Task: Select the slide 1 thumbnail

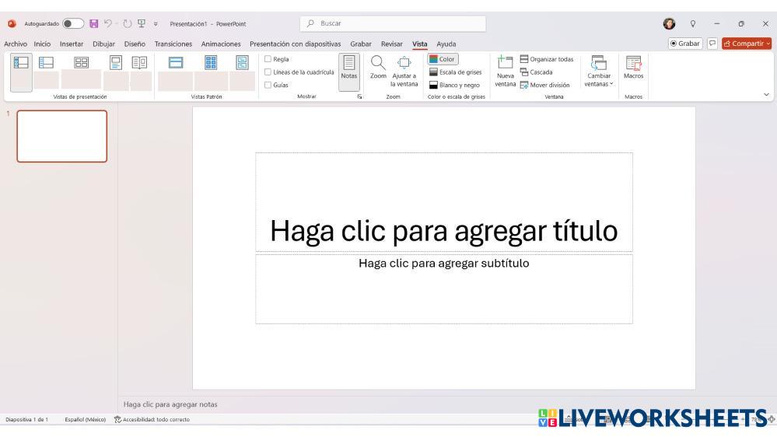Action: point(61,136)
